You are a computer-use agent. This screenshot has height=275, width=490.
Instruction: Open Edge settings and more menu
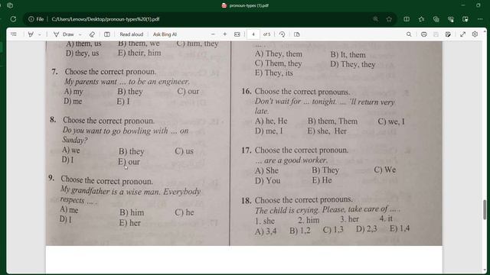[480, 19]
